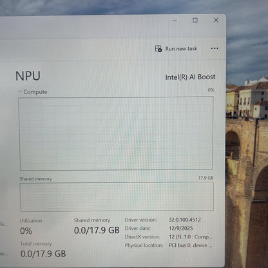Click inside the Compute usage graph
This screenshot has width=268, height=268.
click(116, 133)
